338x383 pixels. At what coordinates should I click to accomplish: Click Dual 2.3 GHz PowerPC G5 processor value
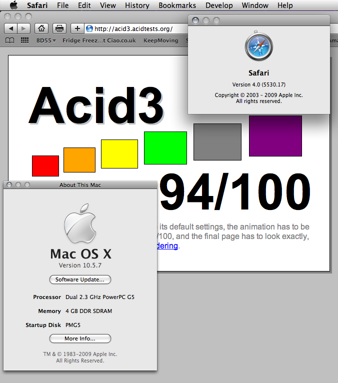click(x=100, y=297)
